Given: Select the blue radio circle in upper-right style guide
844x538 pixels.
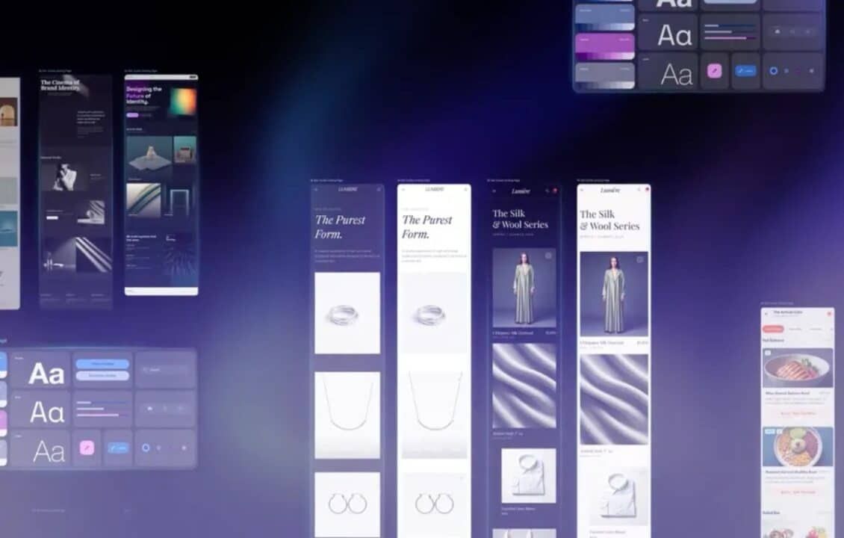Looking at the screenshot, I should click(x=773, y=71).
